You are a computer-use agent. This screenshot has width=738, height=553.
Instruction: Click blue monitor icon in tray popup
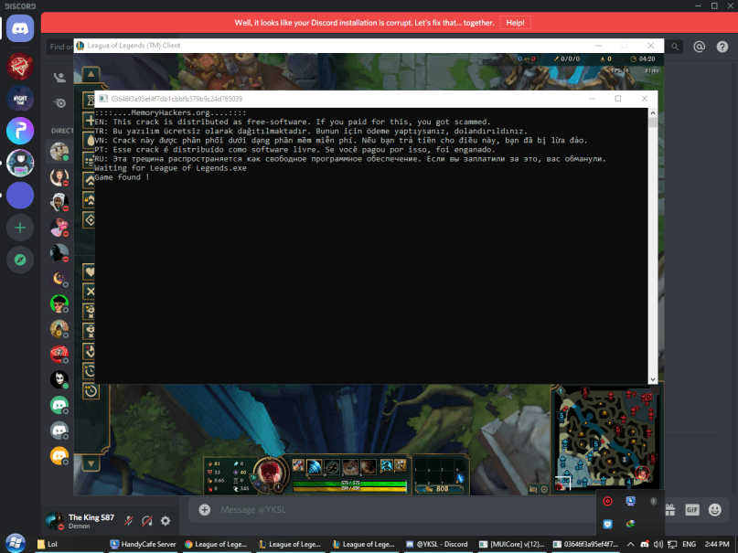[631, 501]
